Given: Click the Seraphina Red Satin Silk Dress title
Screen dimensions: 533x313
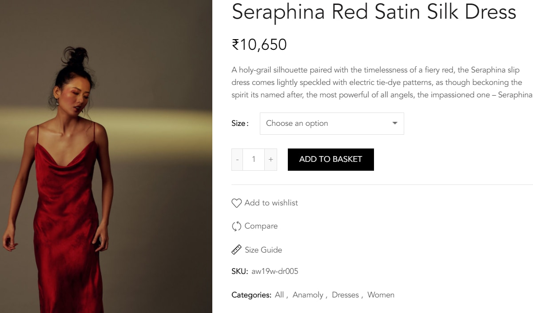Looking at the screenshot, I should pyautogui.click(x=374, y=12).
